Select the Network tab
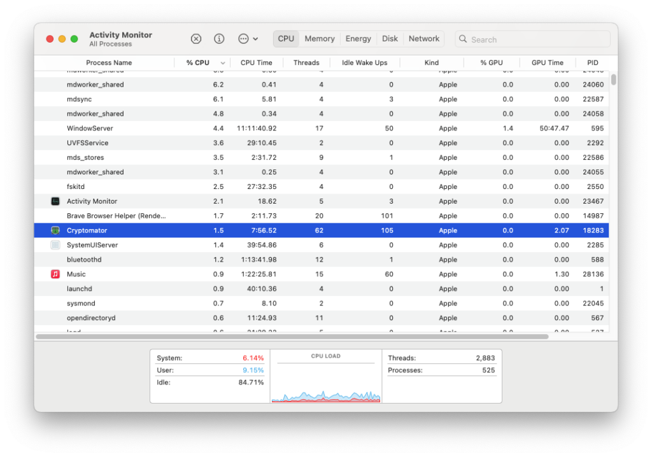Image resolution: width=652 pixels, height=457 pixels. [423, 39]
